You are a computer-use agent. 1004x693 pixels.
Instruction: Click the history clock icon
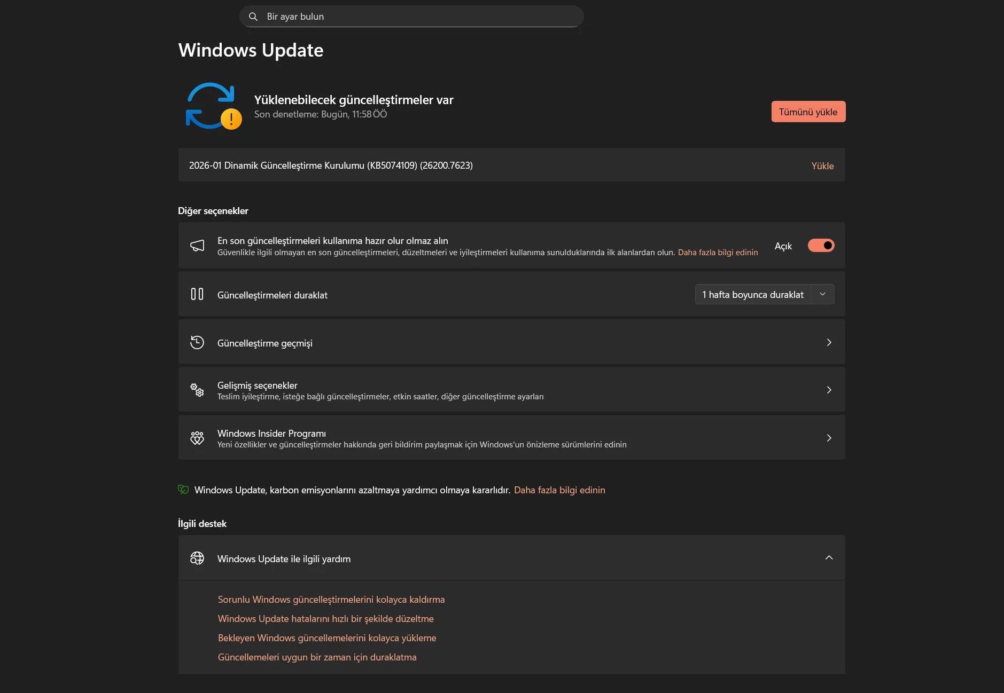click(197, 342)
